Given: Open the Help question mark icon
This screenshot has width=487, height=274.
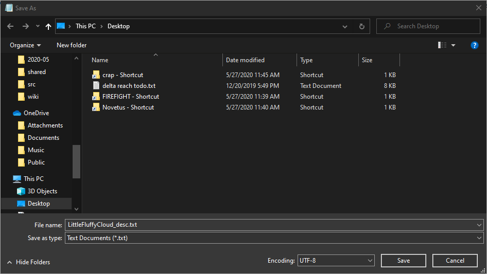Looking at the screenshot, I should pos(475,45).
